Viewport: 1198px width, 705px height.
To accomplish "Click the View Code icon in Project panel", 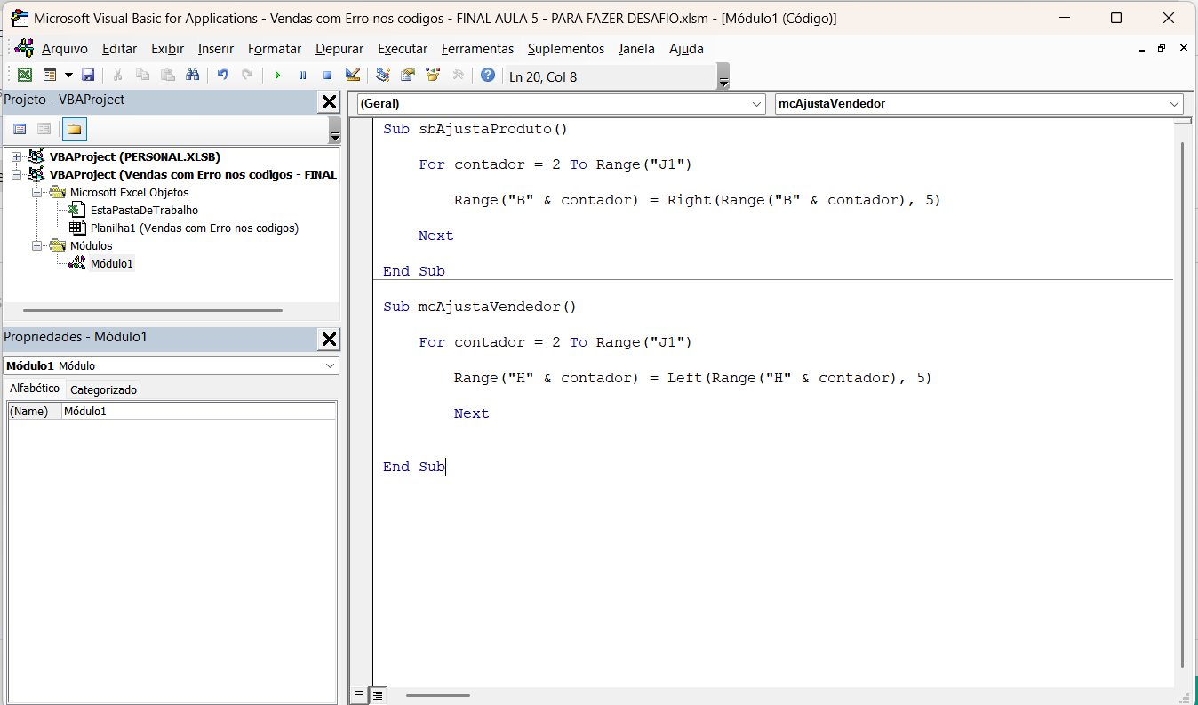I will pyautogui.click(x=20, y=129).
